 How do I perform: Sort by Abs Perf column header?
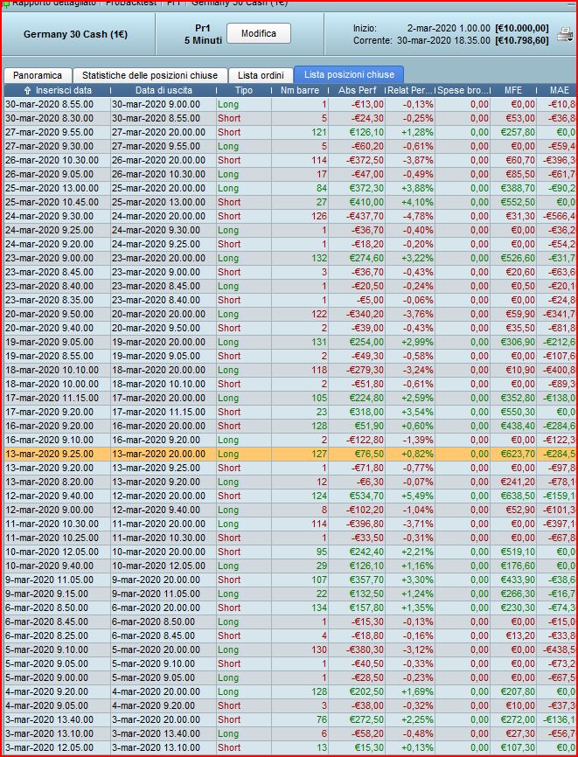click(358, 90)
